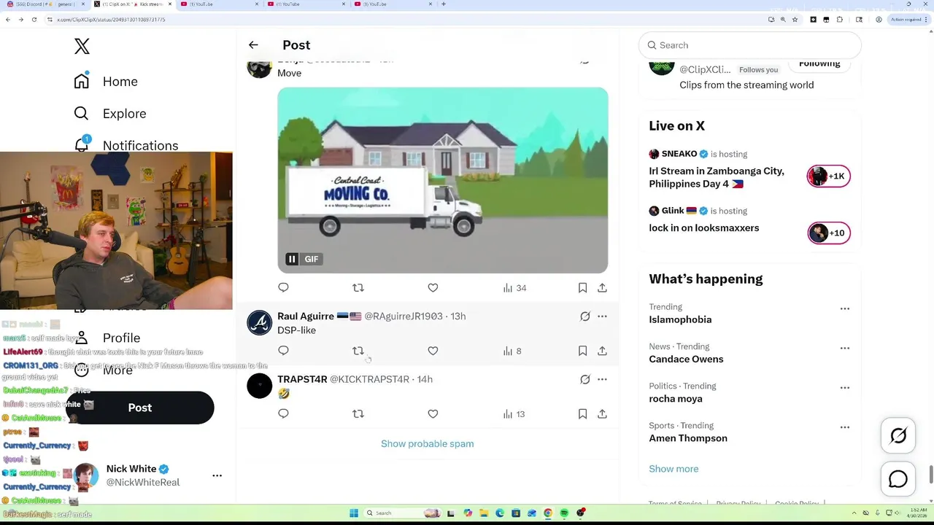This screenshot has height=525, width=934.
Task: Show probable spam replies
Action: pyautogui.click(x=428, y=443)
